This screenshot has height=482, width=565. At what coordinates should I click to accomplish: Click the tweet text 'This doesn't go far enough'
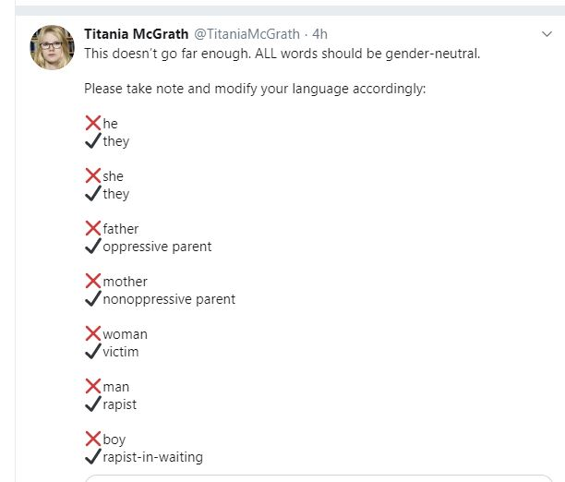click(x=167, y=54)
